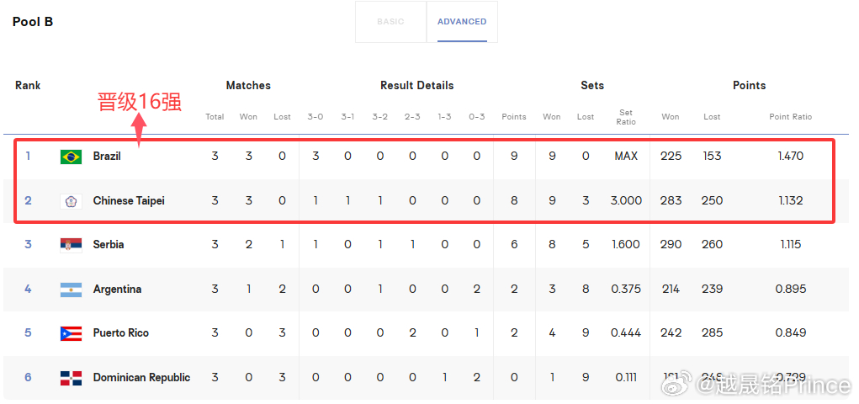Open the Chinese Taipei team link
859x404 pixels.
point(129,200)
